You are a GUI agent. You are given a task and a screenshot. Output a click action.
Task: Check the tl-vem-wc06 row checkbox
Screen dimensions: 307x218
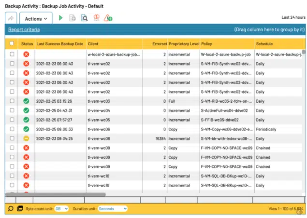12,129
